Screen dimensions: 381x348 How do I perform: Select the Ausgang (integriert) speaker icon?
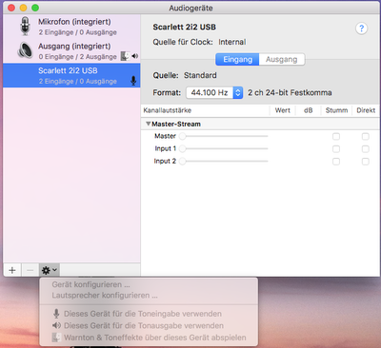pos(25,50)
